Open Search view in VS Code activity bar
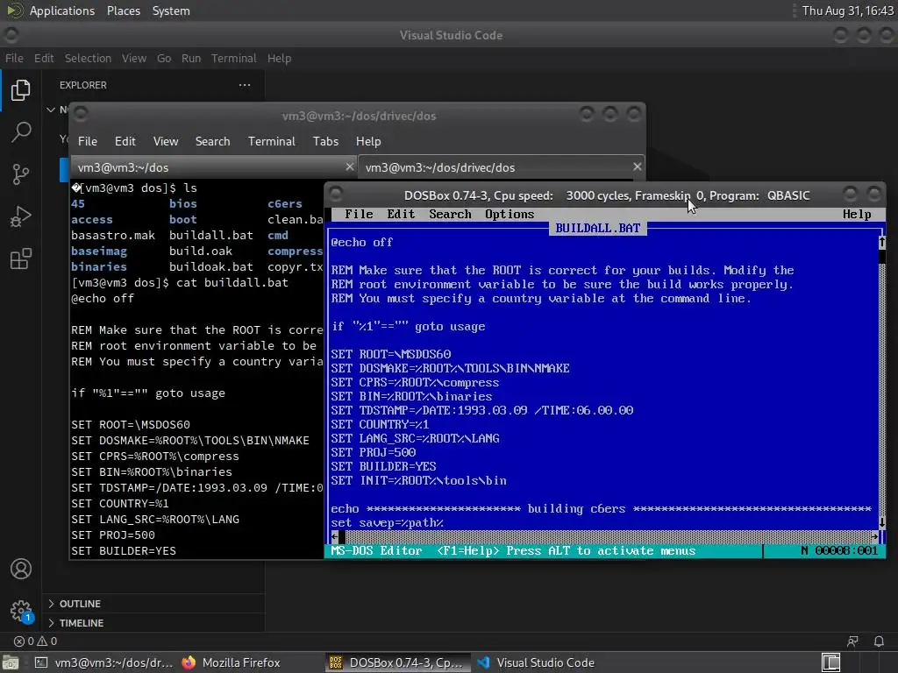 (x=21, y=132)
